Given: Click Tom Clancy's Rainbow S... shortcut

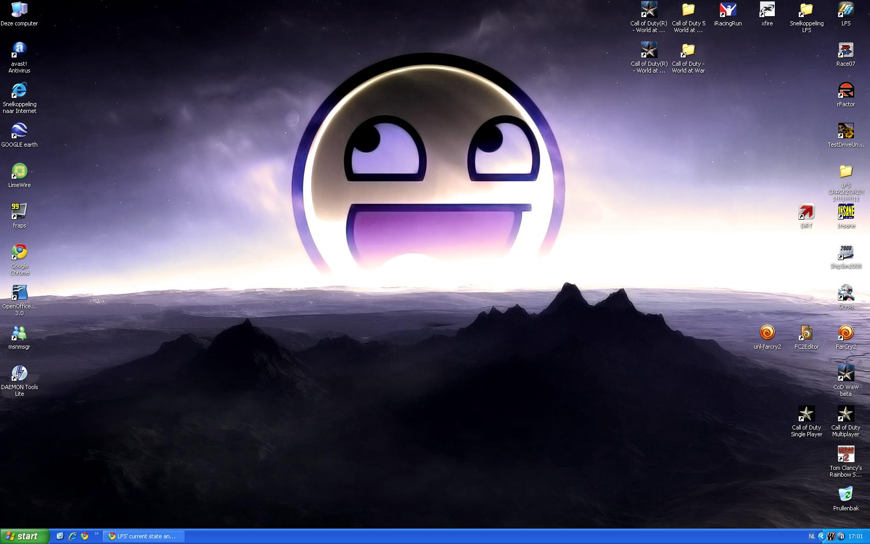Looking at the screenshot, I should click(x=846, y=462).
